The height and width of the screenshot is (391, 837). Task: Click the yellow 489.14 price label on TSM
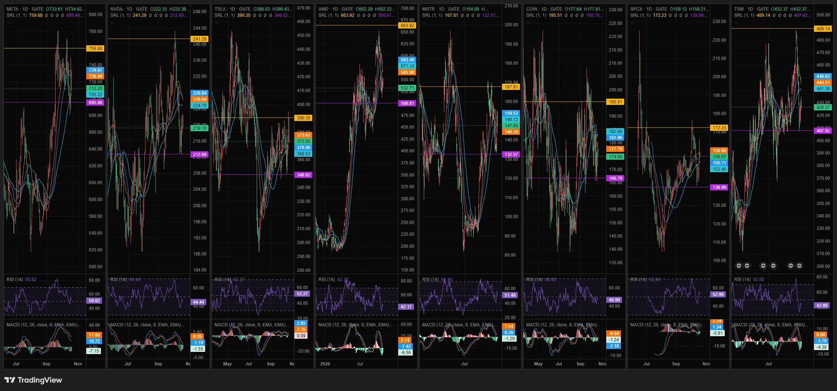point(823,29)
